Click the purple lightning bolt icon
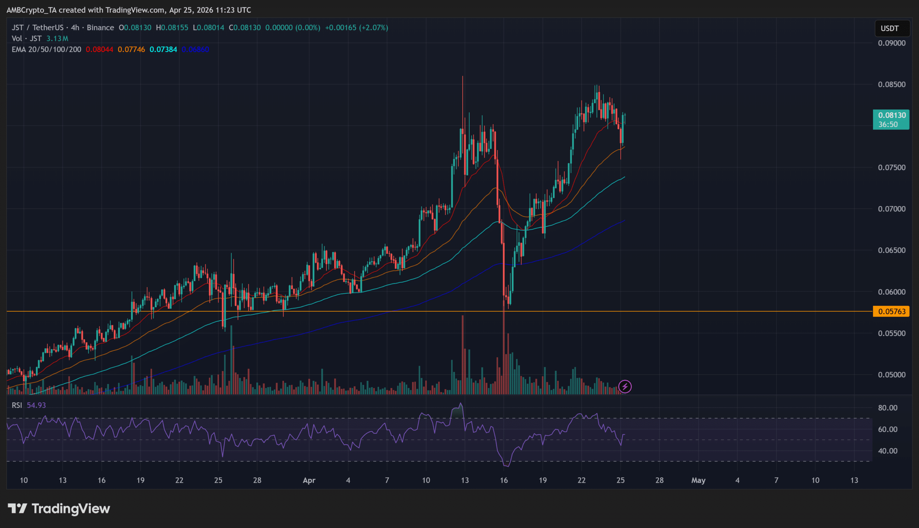919x528 pixels. 625,387
